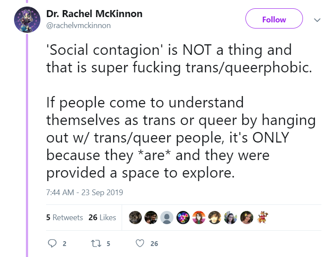This screenshot has width=335, height=257.
Task: Like the tweet with the heart icon
Action: [140, 243]
